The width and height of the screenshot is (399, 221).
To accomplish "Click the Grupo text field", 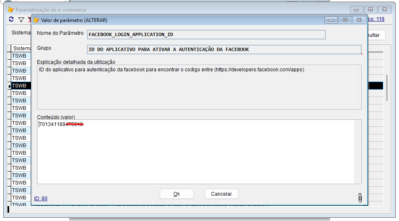I will coord(224,49).
